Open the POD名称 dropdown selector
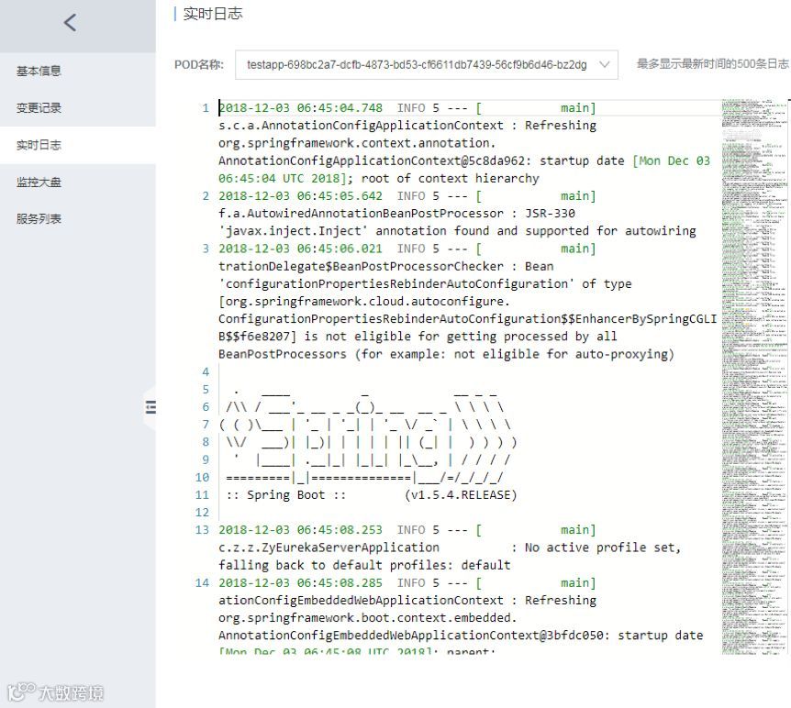 [x=427, y=64]
